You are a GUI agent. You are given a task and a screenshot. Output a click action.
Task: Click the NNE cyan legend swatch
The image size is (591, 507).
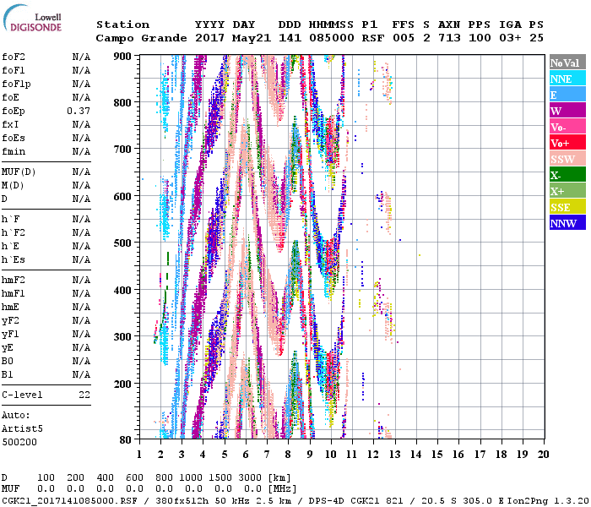[567, 79]
